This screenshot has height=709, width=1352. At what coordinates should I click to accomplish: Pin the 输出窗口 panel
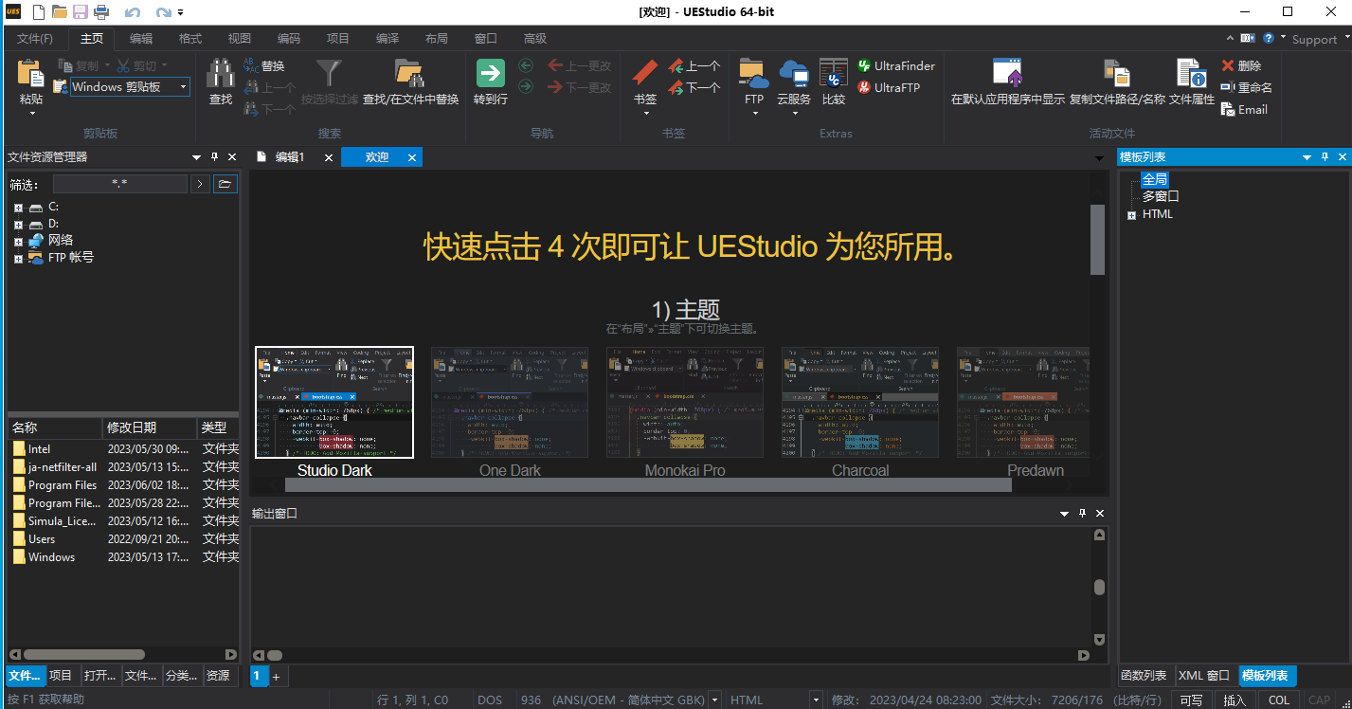coord(1082,514)
